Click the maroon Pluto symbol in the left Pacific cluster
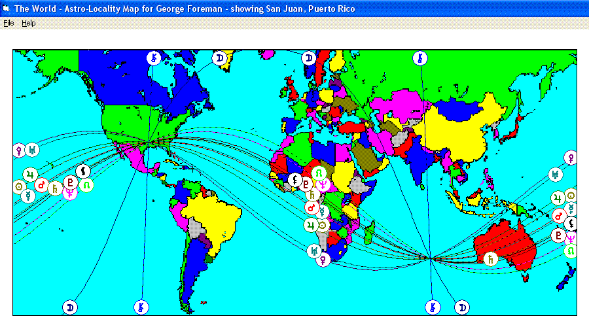The width and height of the screenshot is (589, 327). pyautogui.click(x=70, y=183)
